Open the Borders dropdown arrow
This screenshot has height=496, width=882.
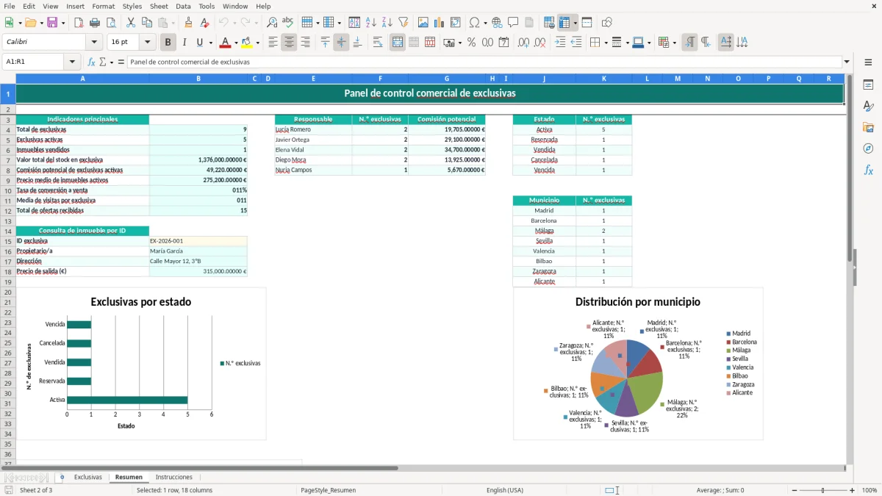click(607, 43)
